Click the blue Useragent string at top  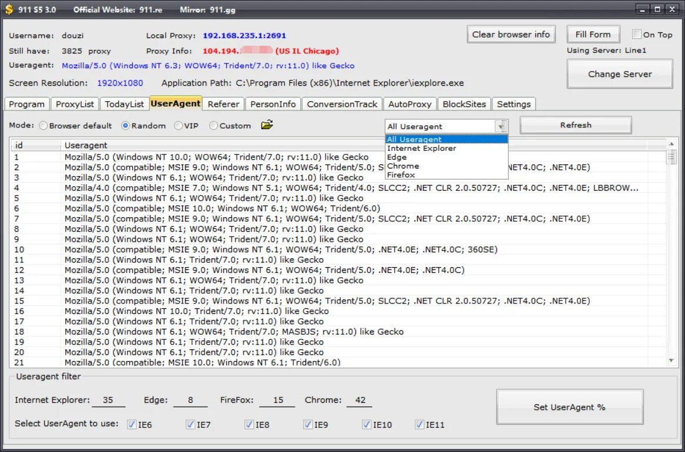pos(208,66)
